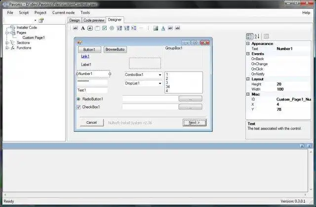The image size is (316, 207).
Task: Select the Height property row
Action: tap(278, 84)
